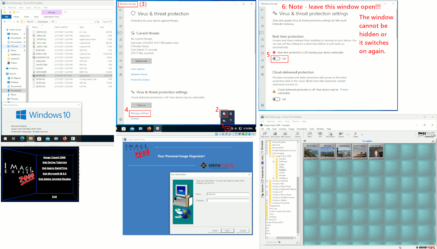
Task: Create a New Album from the toolbar
Action: 330,135
